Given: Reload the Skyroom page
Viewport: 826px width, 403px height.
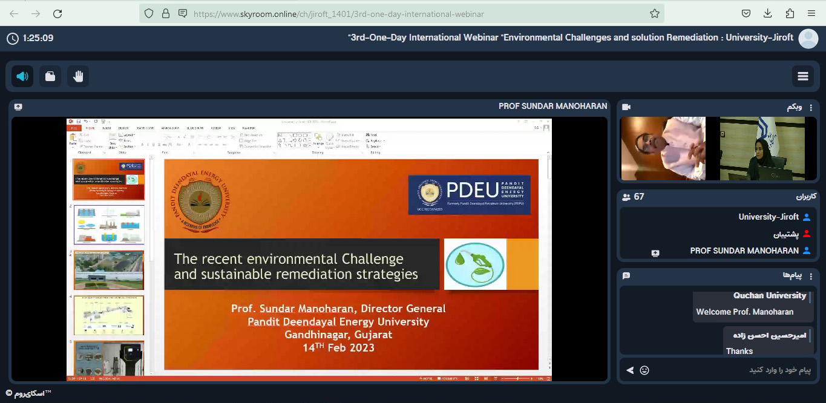Looking at the screenshot, I should click(57, 13).
